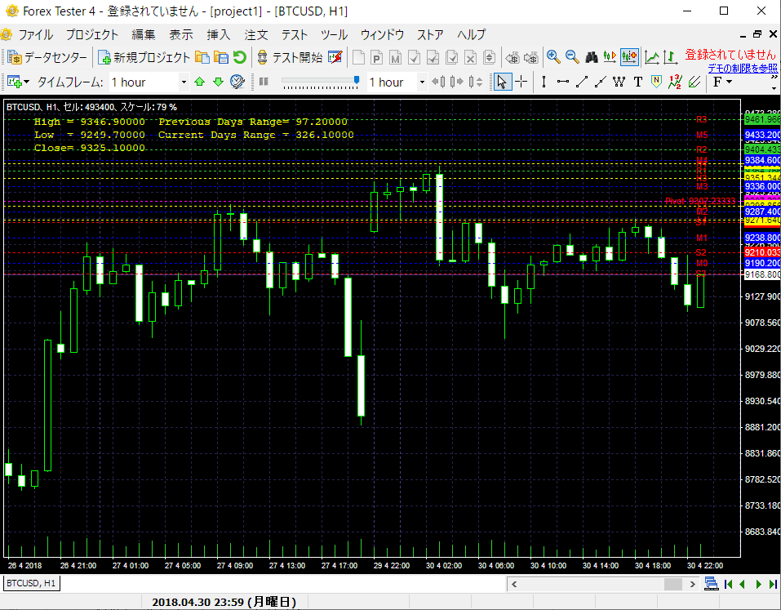The image size is (781, 610).
Task: Switch to green line chart icon
Action: pyautogui.click(x=652, y=57)
